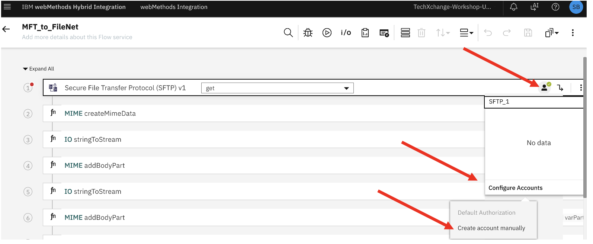The height and width of the screenshot is (244, 593).
Task: Save the flow with the disk icon
Action: (528, 33)
